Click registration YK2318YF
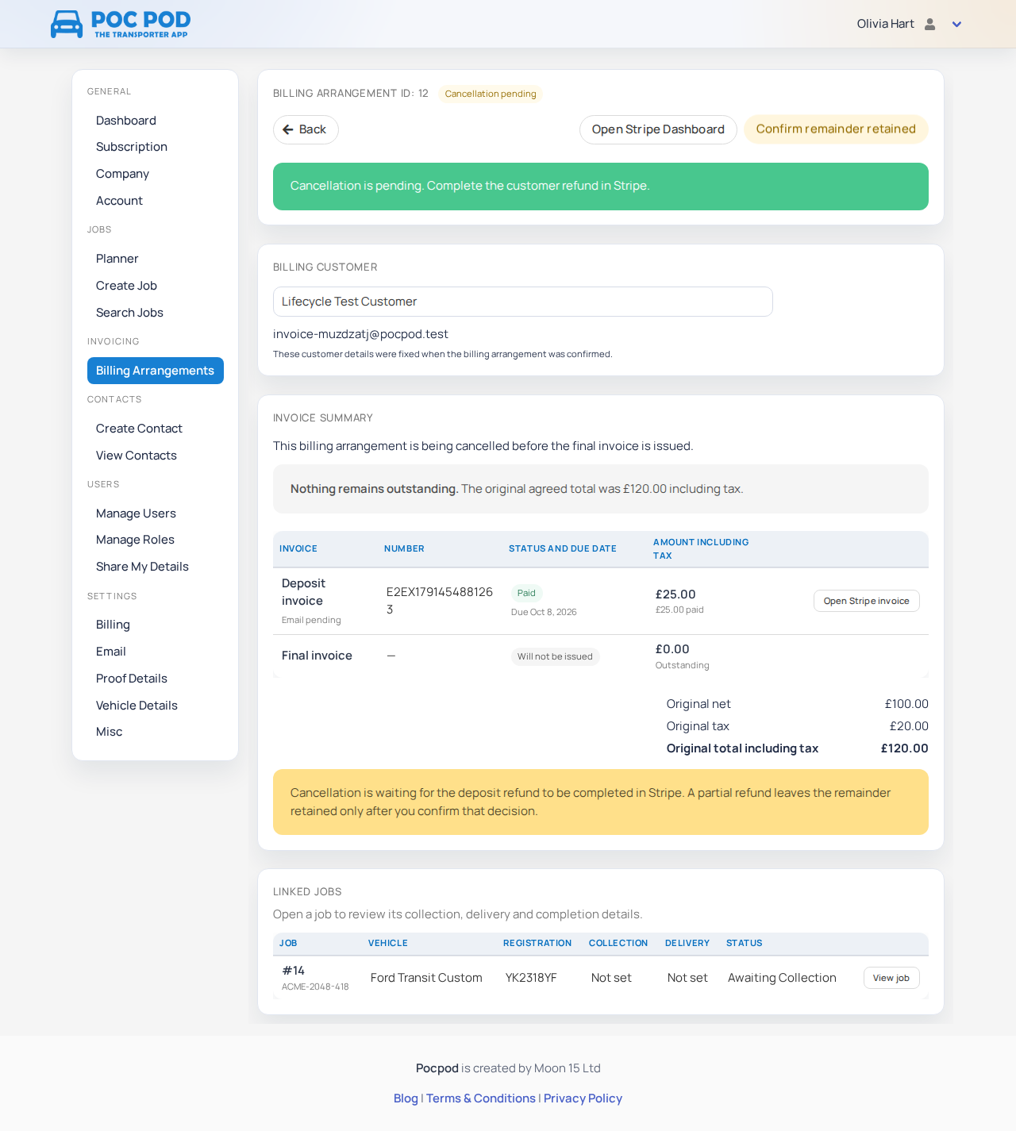This screenshot has width=1016, height=1131. pyautogui.click(x=531, y=978)
